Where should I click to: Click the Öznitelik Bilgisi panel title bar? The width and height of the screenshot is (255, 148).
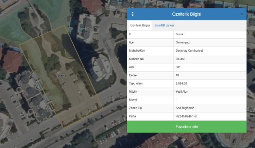[187, 14]
